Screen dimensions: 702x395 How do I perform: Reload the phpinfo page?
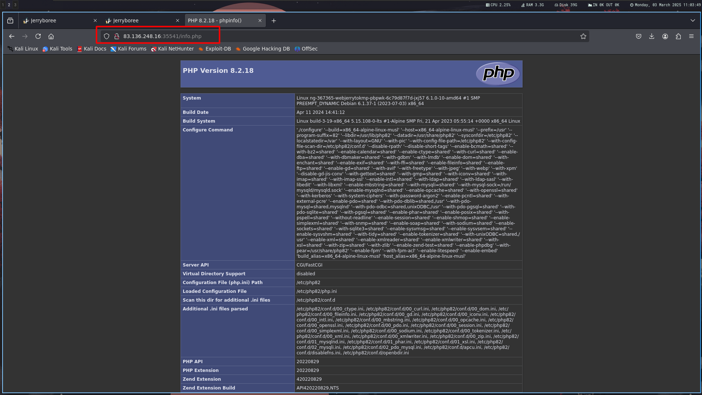(38, 36)
